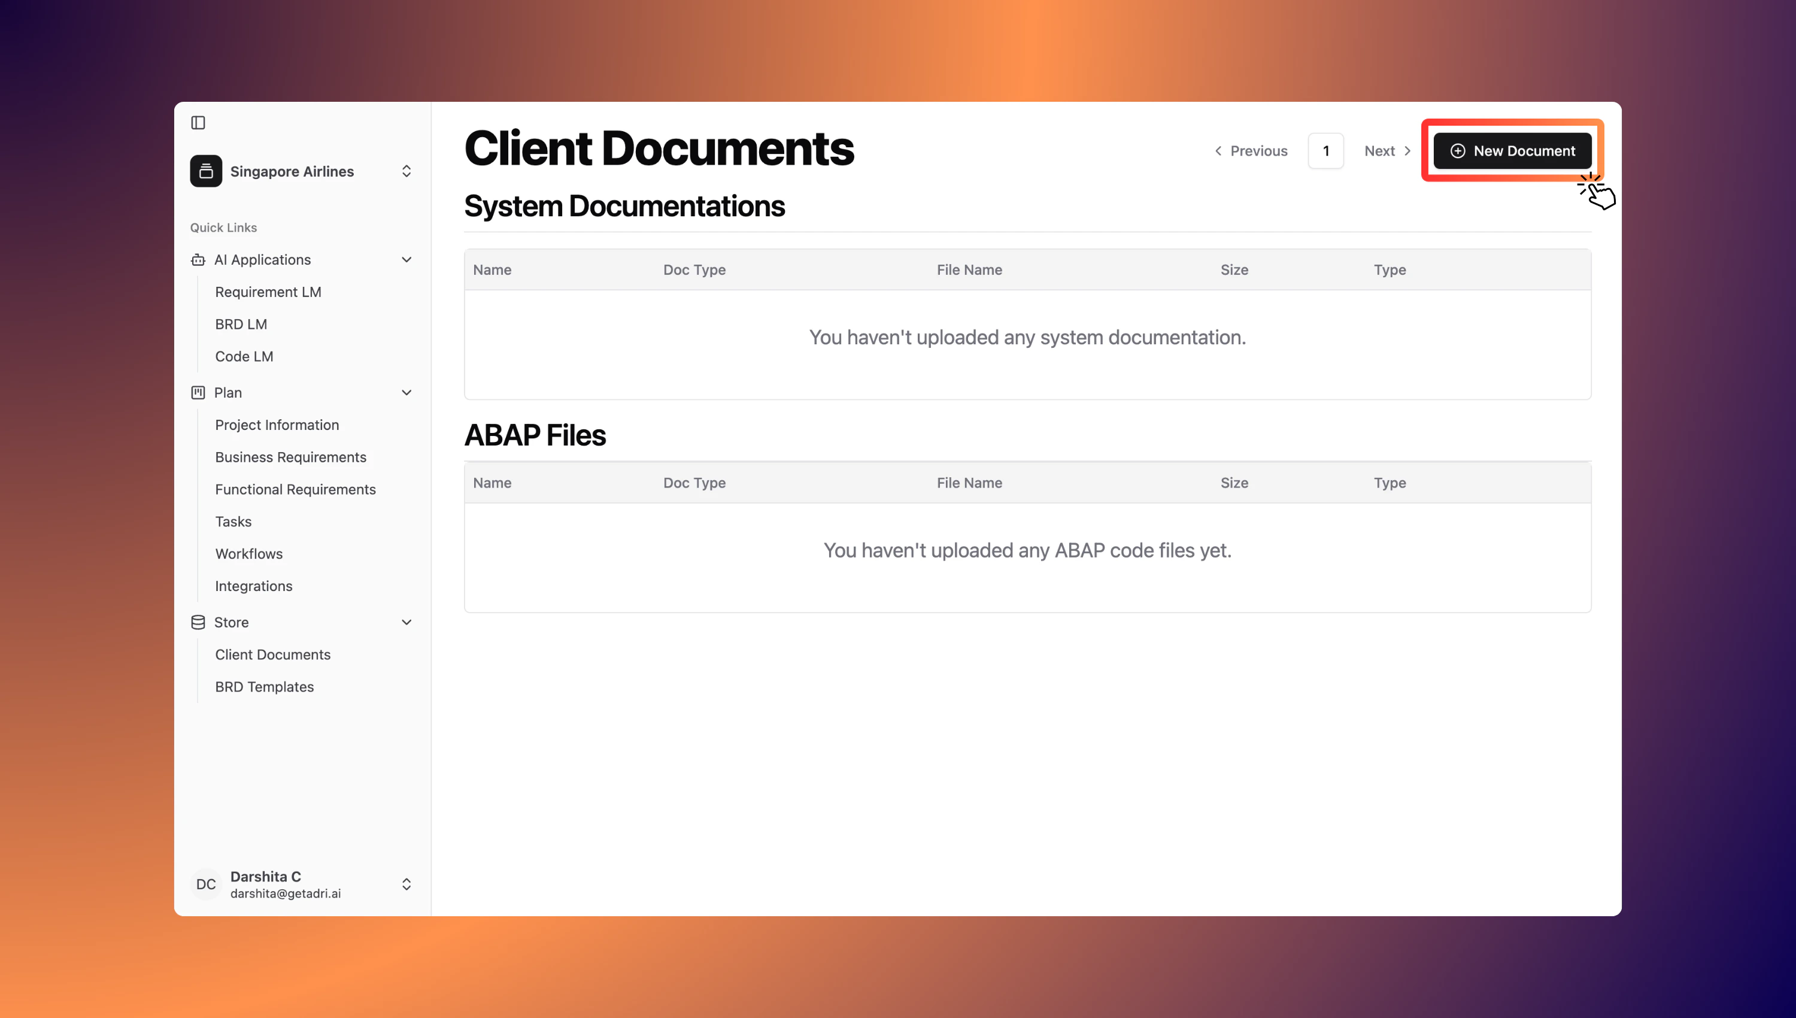Click the Singapore Airlines workspace logo icon

(x=205, y=171)
